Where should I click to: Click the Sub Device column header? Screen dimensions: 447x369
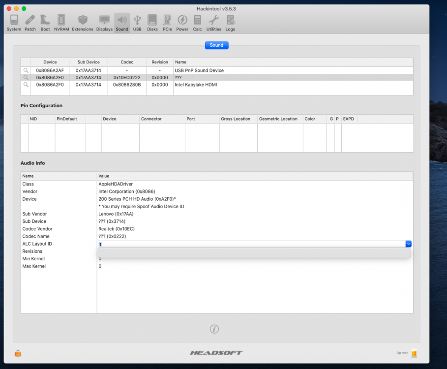point(89,62)
